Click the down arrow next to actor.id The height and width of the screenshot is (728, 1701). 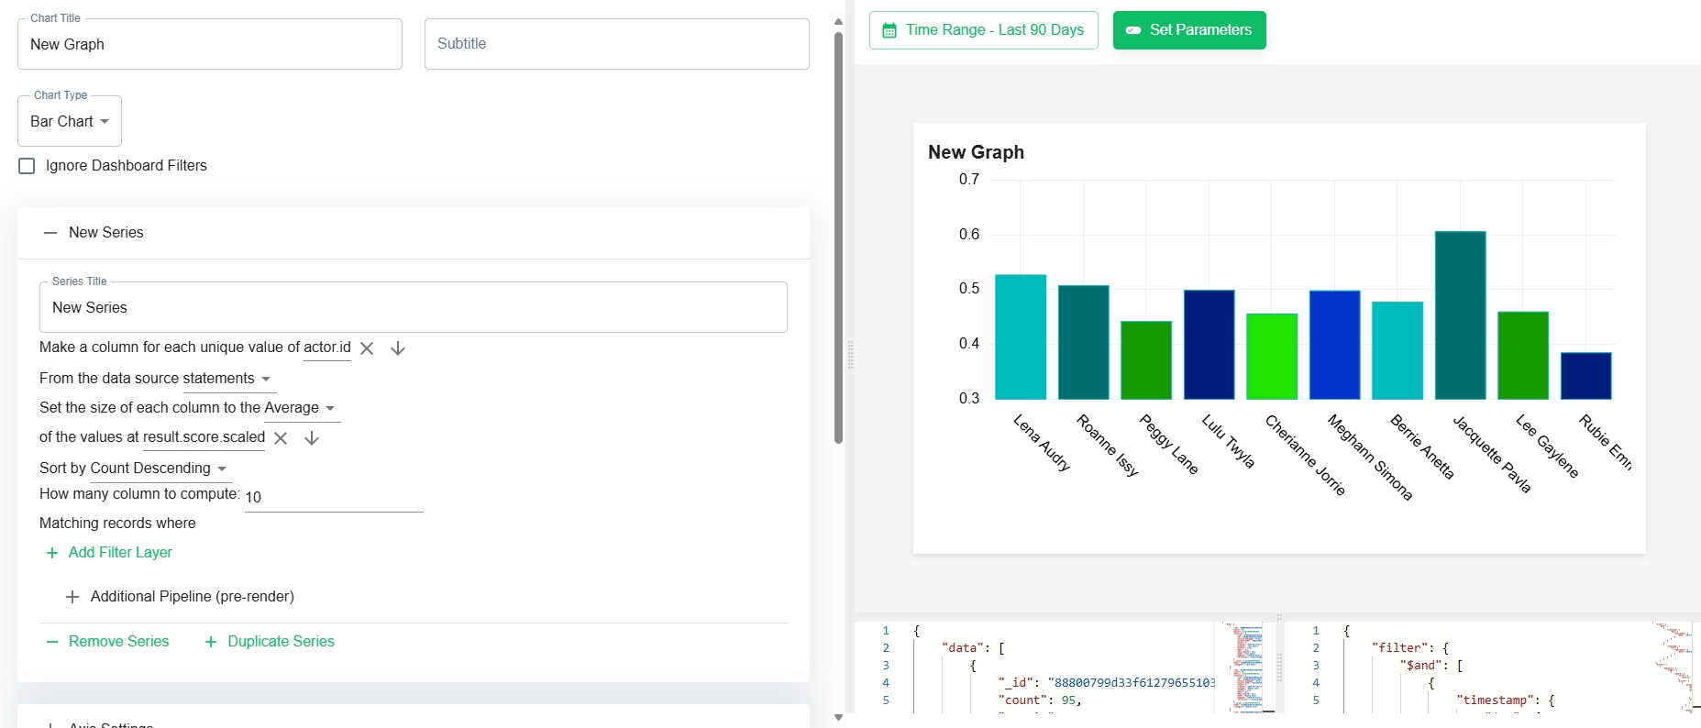click(398, 348)
